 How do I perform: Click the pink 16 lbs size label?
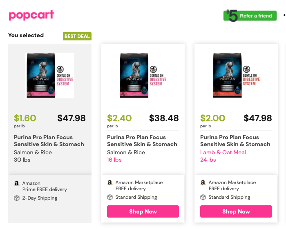click(x=114, y=160)
